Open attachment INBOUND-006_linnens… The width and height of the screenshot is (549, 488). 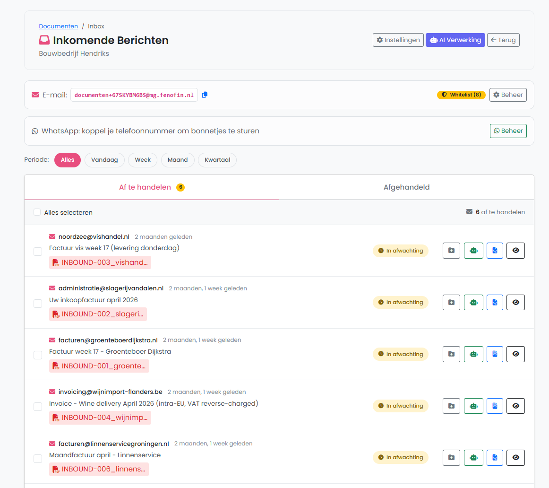coord(99,469)
